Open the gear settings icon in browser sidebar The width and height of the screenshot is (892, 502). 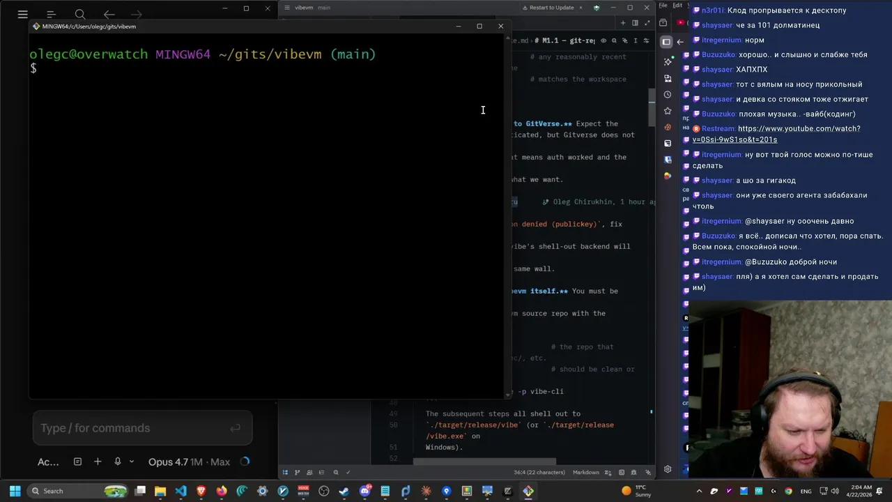point(668,469)
